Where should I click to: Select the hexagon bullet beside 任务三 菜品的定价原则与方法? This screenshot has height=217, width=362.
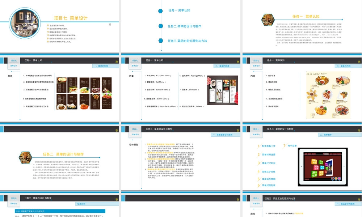161,41
